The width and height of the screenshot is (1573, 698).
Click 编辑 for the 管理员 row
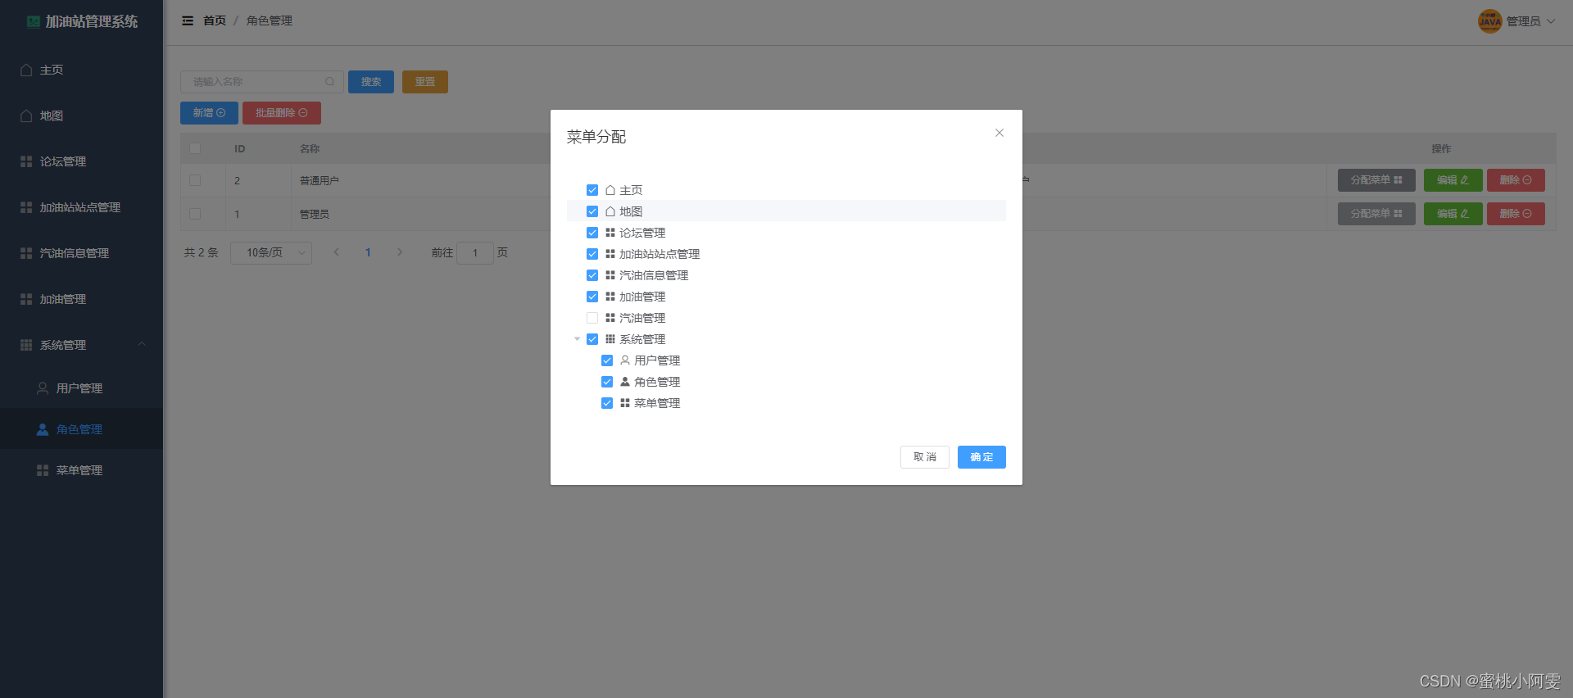(x=1453, y=214)
